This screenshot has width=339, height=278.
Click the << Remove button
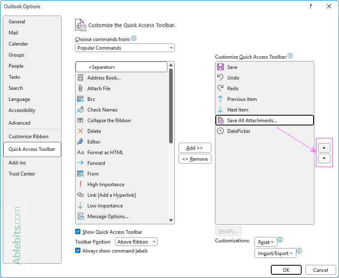click(x=195, y=159)
